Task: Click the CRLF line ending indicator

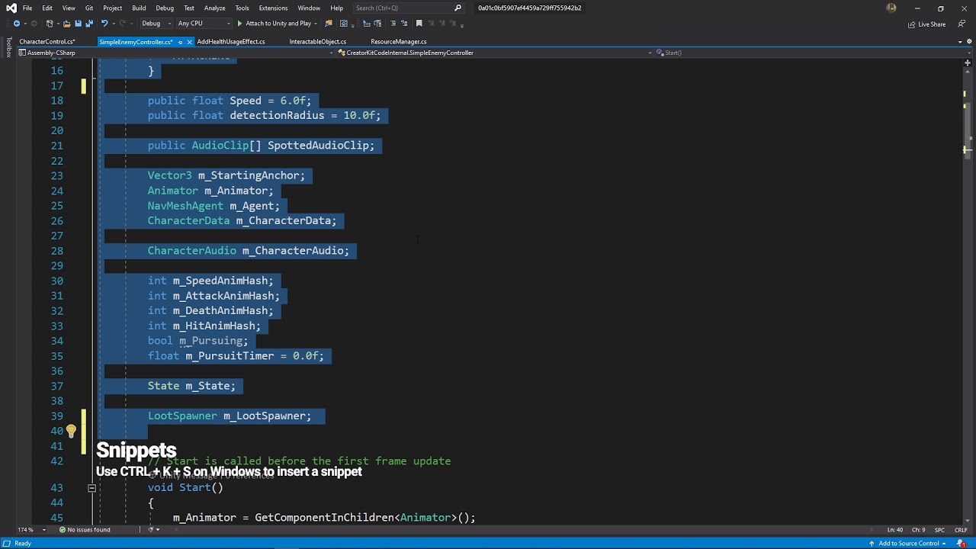Action: [x=961, y=530]
